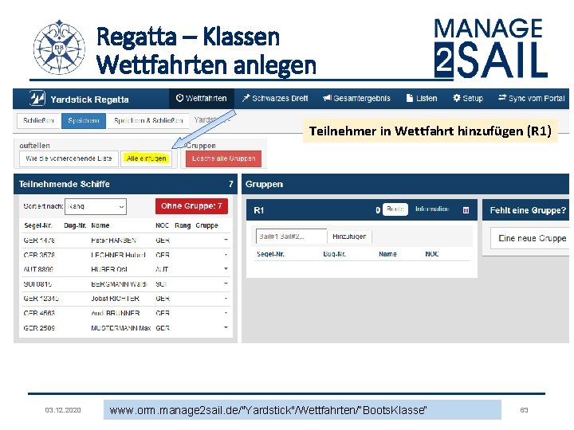The width and height of the screenshot is (574, 430).
Task: Click the Sail#1 Sail#2 input field
Action: coord(292,236)
